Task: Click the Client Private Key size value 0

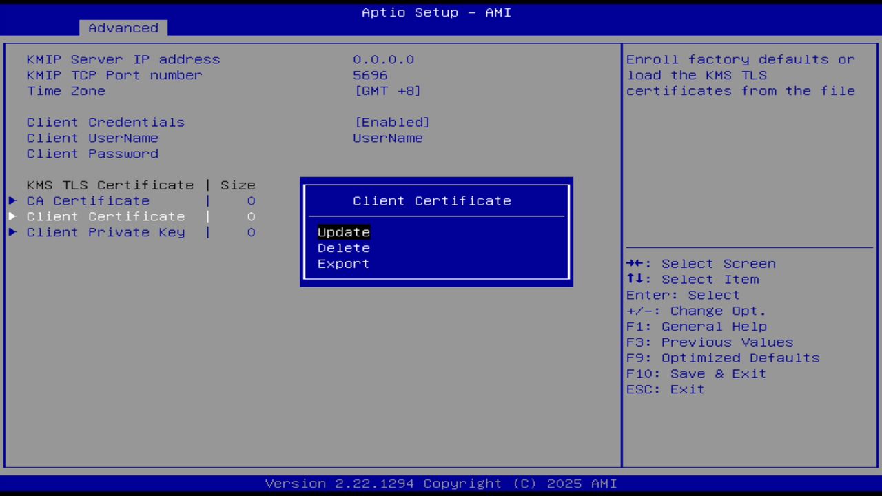Action: tap(252, 232)
